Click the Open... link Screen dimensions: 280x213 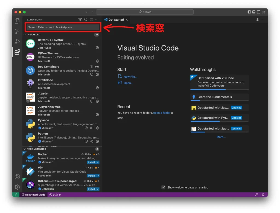(x=129, y=83)
